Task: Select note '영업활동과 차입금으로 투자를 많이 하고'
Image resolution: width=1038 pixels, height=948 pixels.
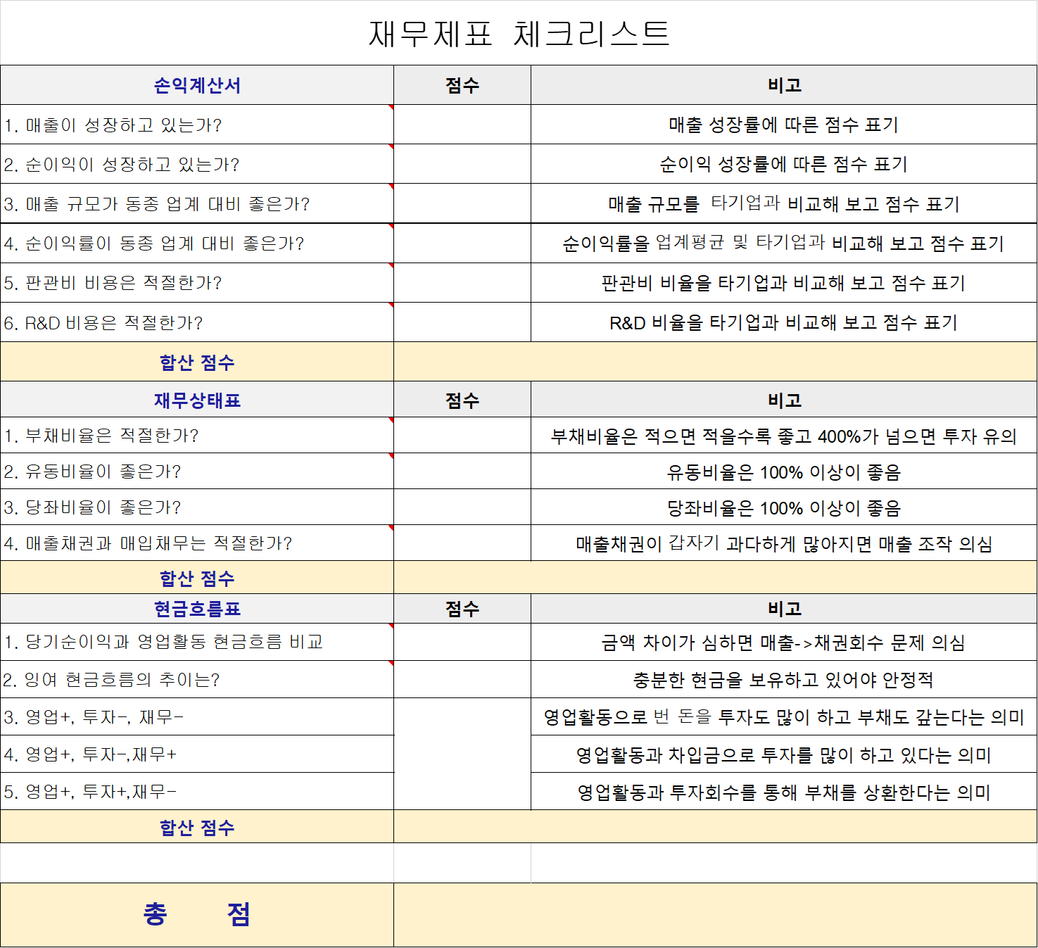Action: 784,754
